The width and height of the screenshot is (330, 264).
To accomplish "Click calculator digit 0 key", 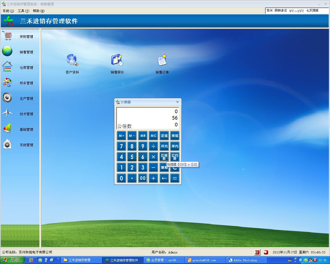I will click(x=121, y=178).
